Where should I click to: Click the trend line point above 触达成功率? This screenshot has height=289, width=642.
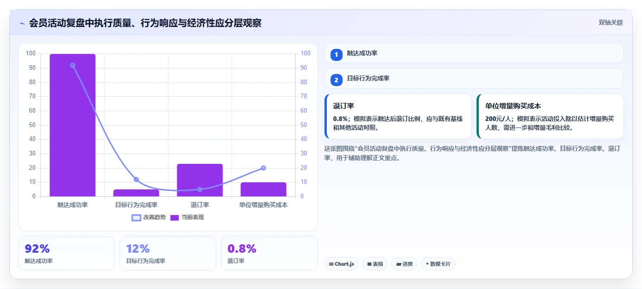tap(73, 65)
